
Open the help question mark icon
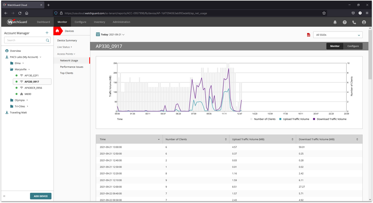tap(345, 22)
